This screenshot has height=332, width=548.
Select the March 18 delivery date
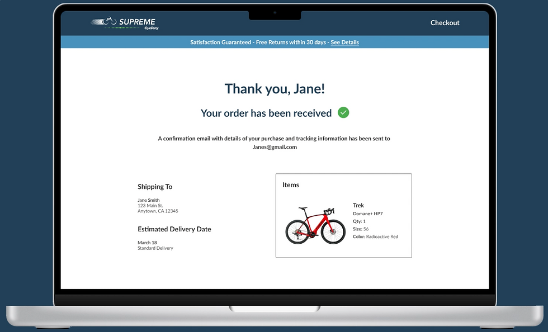pos(147,243)
